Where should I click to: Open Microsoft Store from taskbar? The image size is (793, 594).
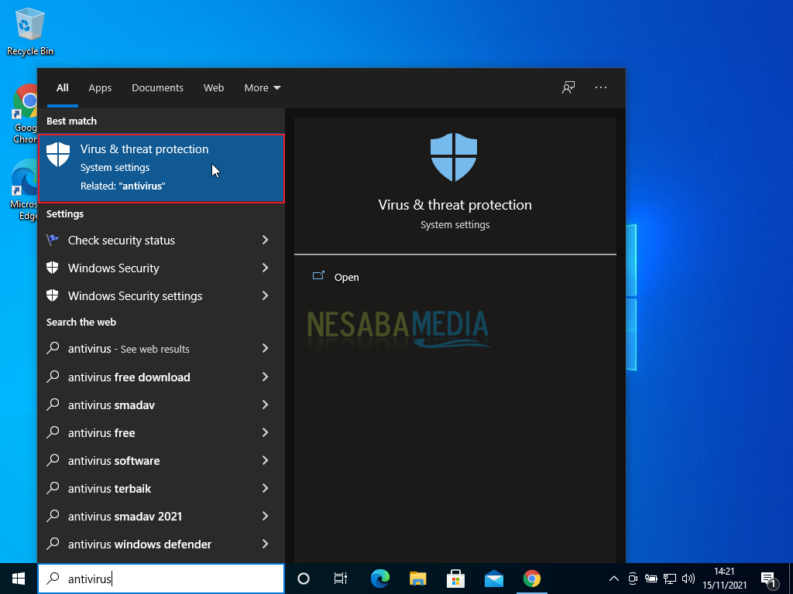455,579
